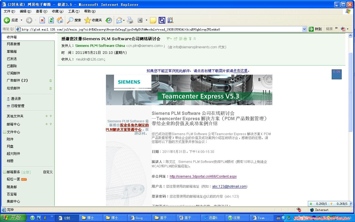Expand arrow beside 其他文件夹

click(x=51, y=116)
